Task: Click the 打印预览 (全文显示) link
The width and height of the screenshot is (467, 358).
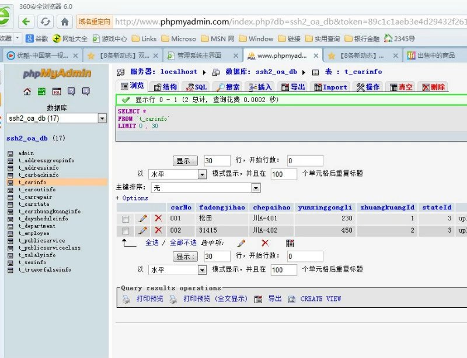Action: point(215,299)
